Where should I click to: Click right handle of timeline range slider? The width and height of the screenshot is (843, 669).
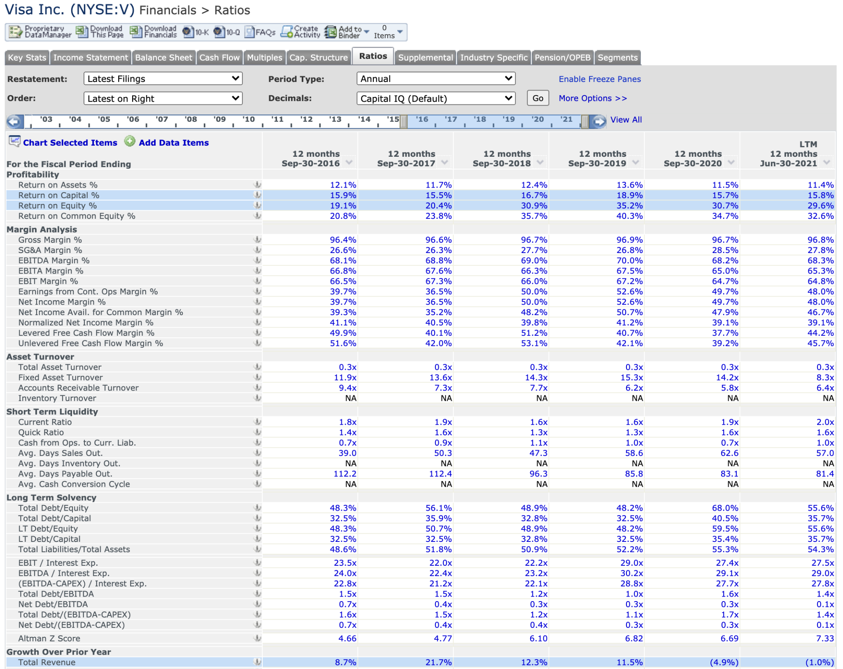(585, 122)
